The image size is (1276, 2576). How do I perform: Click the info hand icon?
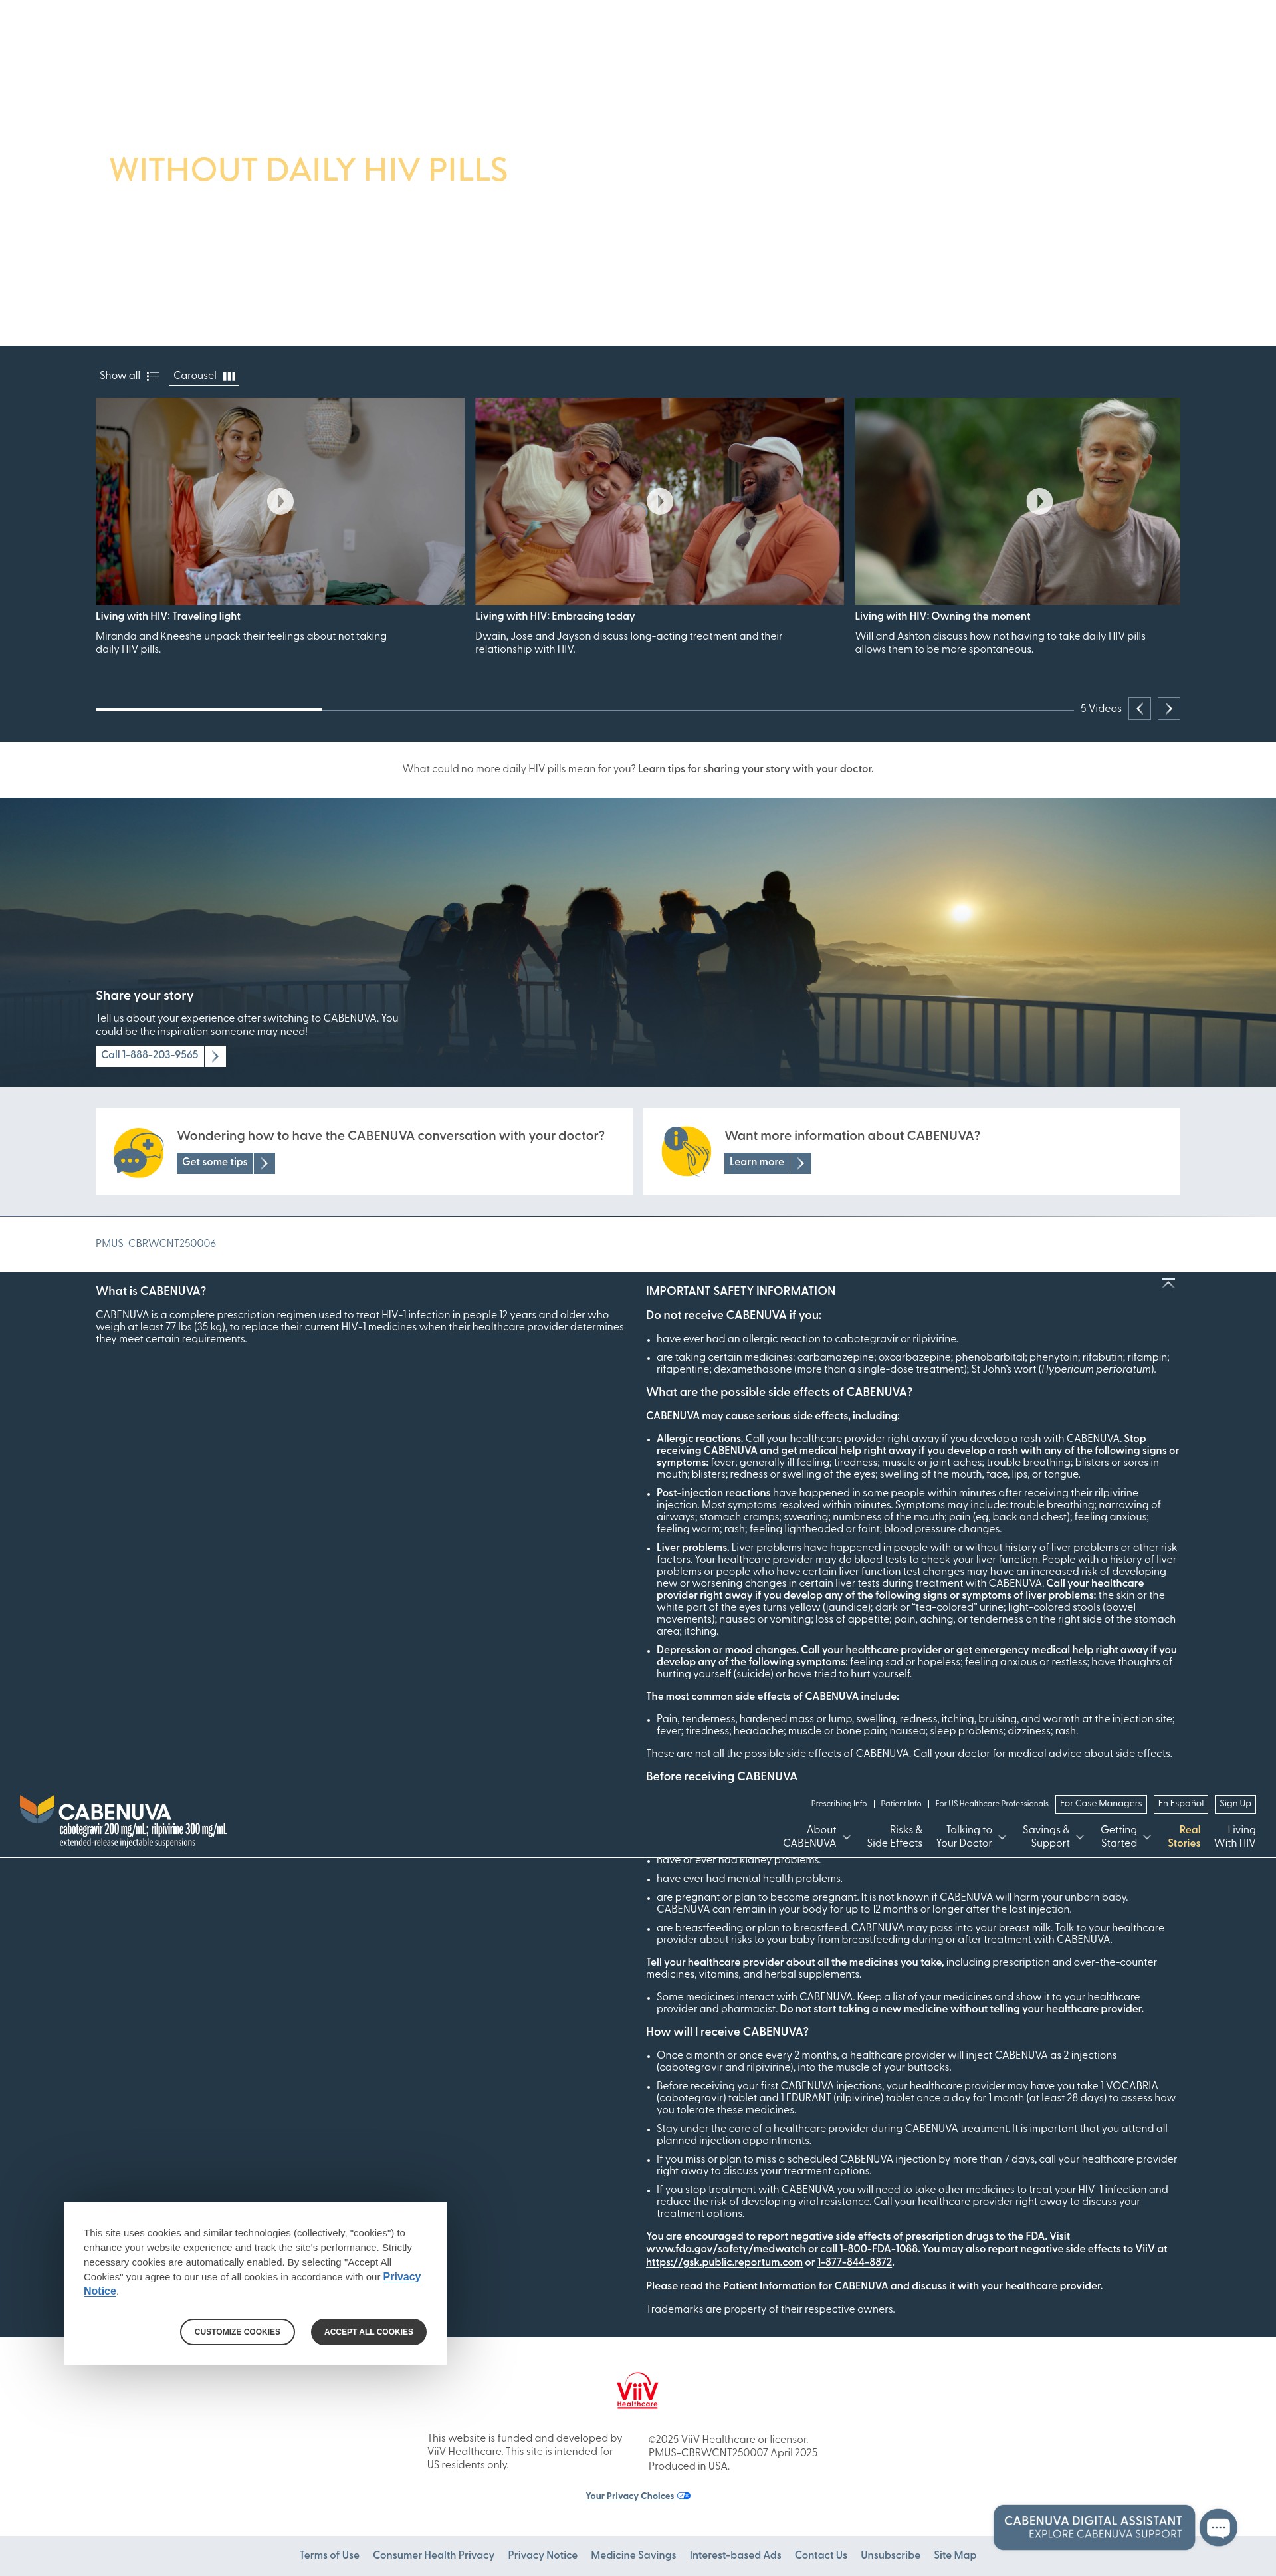(686, 1152)
